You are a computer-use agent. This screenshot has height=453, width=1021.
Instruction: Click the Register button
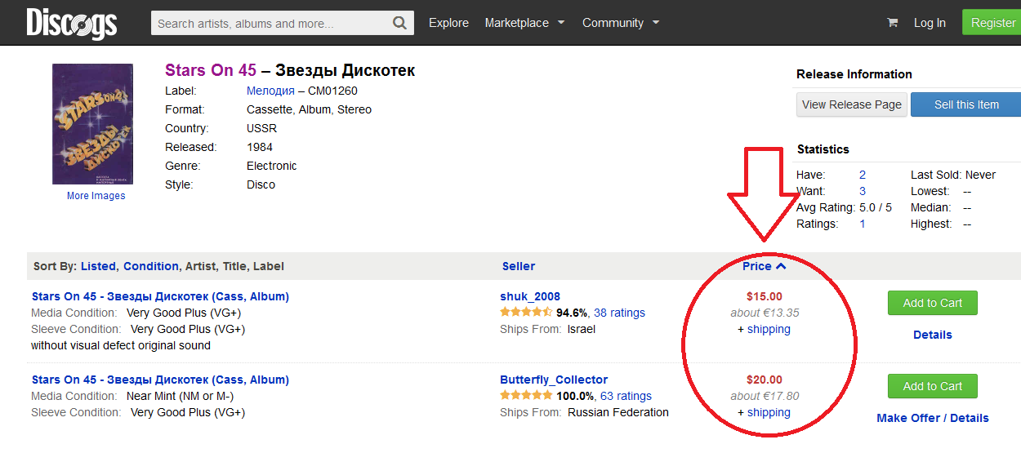[x=992, y=23]
